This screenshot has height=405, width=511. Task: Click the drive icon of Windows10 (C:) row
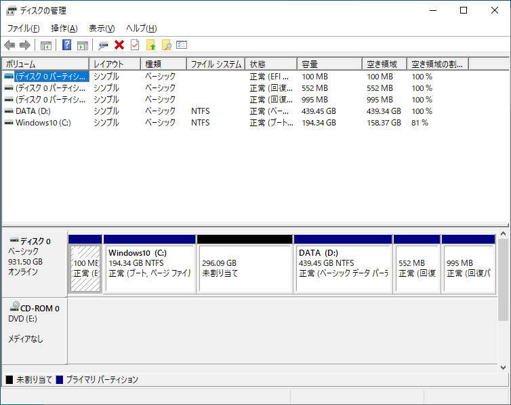9,123
